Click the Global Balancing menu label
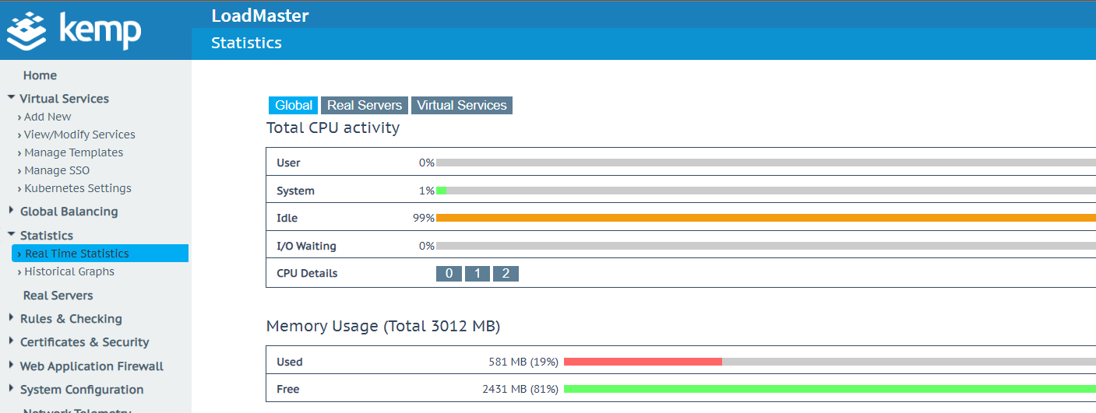 69,212
